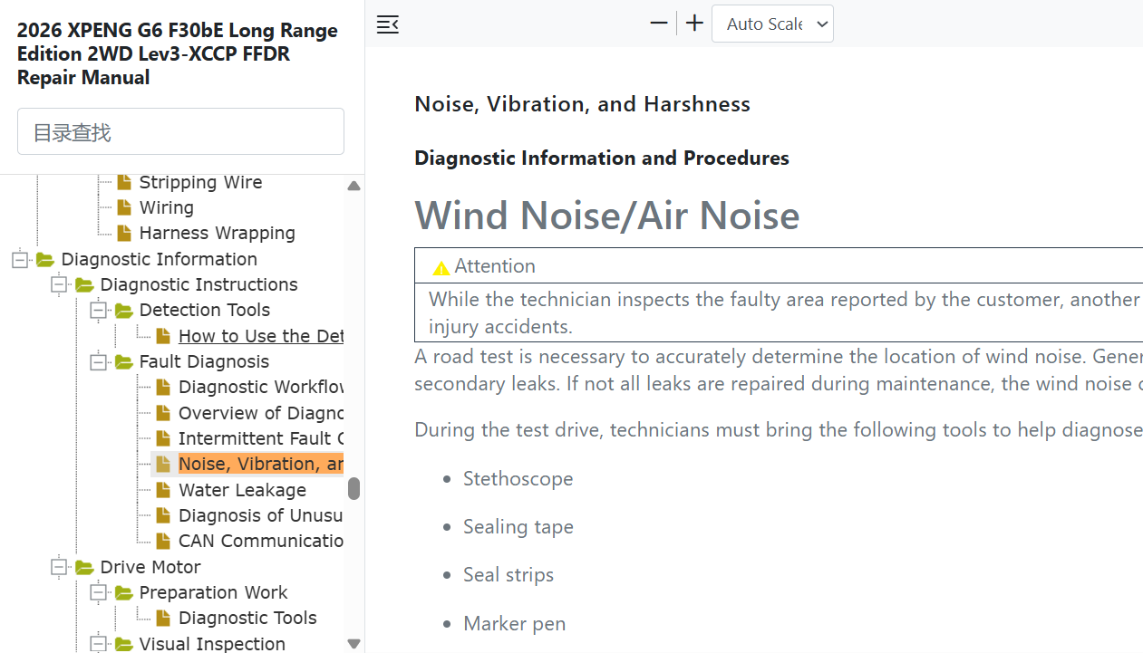The width and height of the screenshot is (1143, 653).
Task: Open the Wiring entry
Action: tap(166, 207)
